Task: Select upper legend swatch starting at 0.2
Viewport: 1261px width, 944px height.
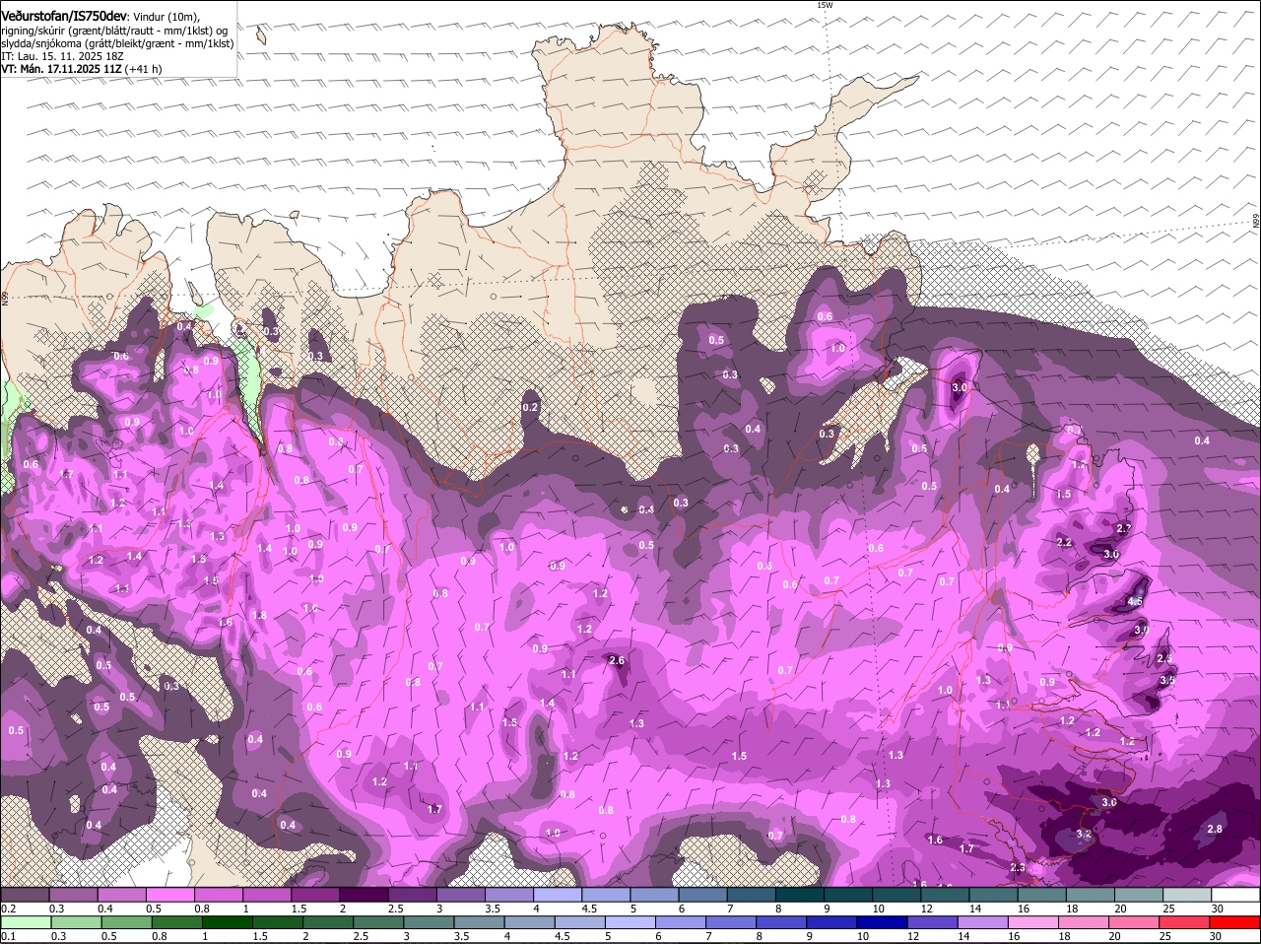Action: (x=25, y=895)
